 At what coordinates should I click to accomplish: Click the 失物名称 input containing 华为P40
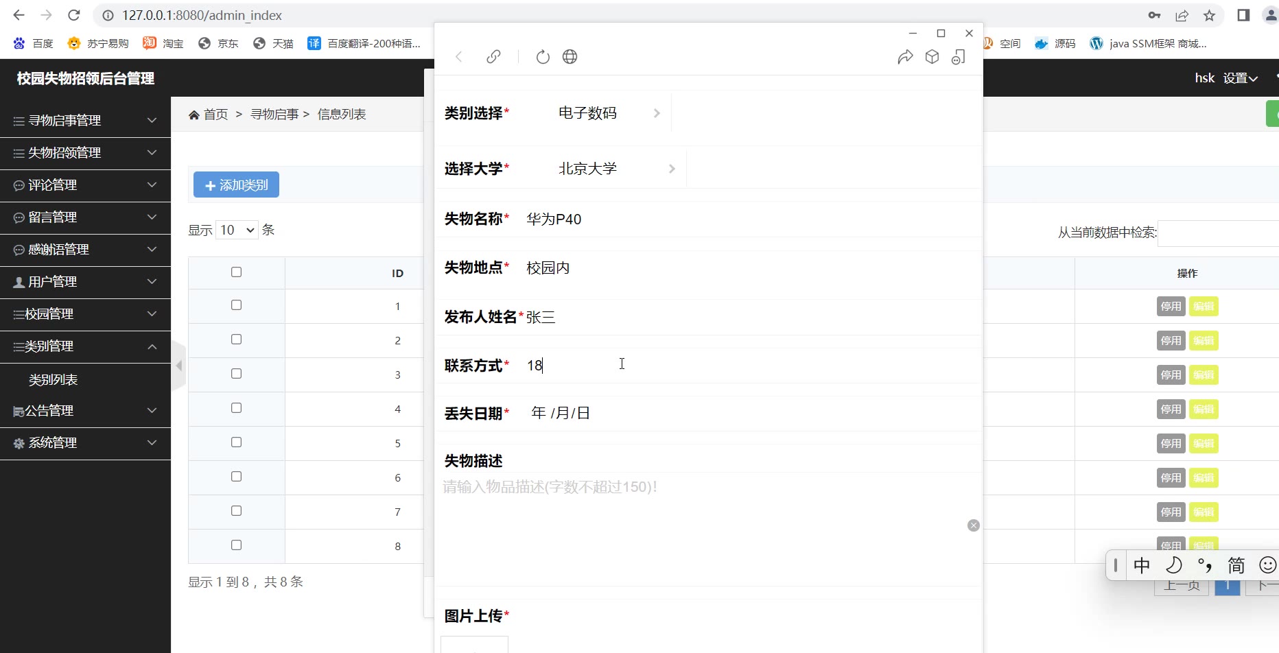click(x=686, y=219)
